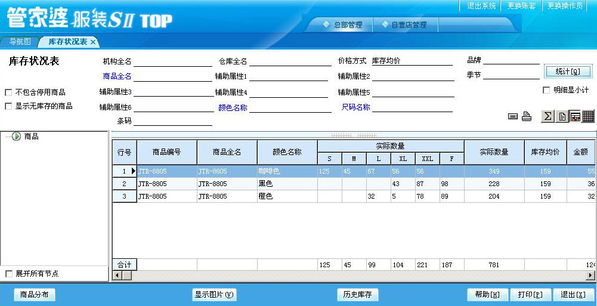
Task: Click the Sigma summation icon
Action: [x=547, y=116]
